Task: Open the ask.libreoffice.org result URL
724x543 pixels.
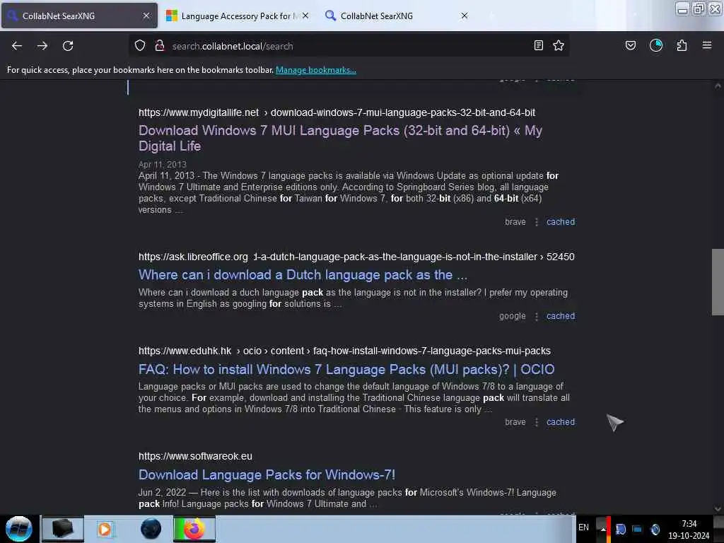Action: pos(356,257)
